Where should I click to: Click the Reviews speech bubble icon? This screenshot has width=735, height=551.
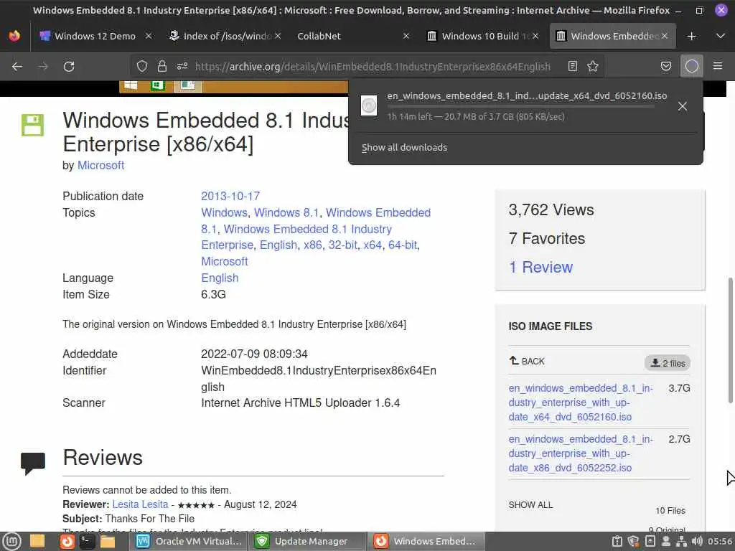click(x=33, y=464)
